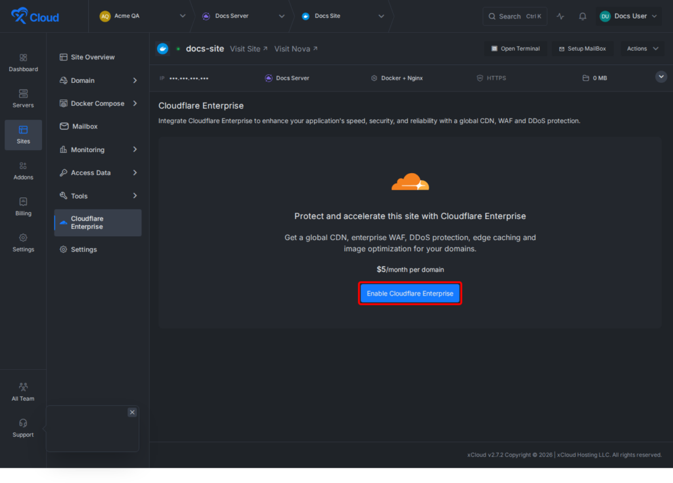This screenshot has width=673, height=483.
Task: Click the Setup MailBox button
Action: 582,49
